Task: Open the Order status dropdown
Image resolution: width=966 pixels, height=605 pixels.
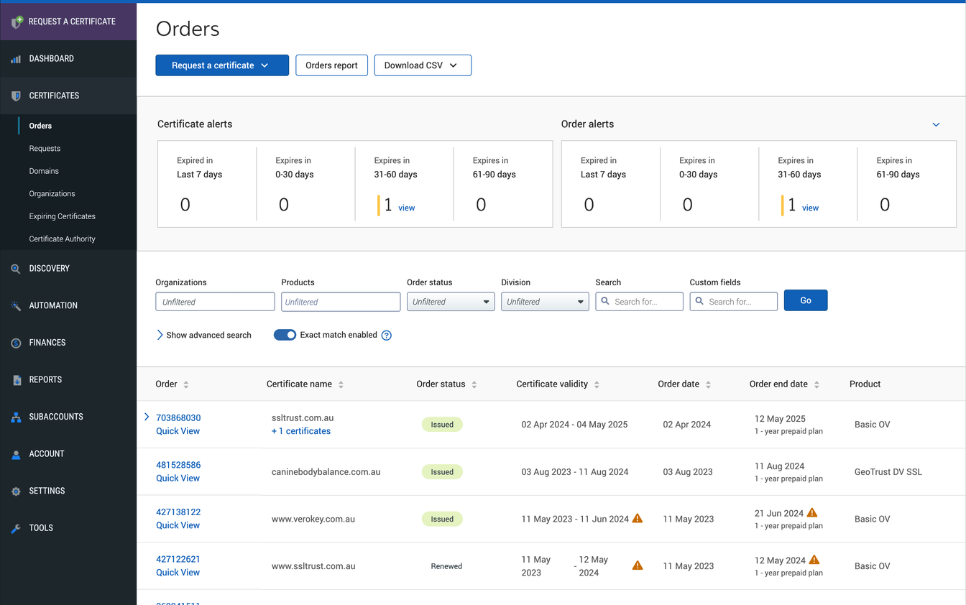Action: 450,301
